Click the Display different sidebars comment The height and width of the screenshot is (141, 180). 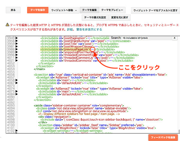[x=79, y=114]
